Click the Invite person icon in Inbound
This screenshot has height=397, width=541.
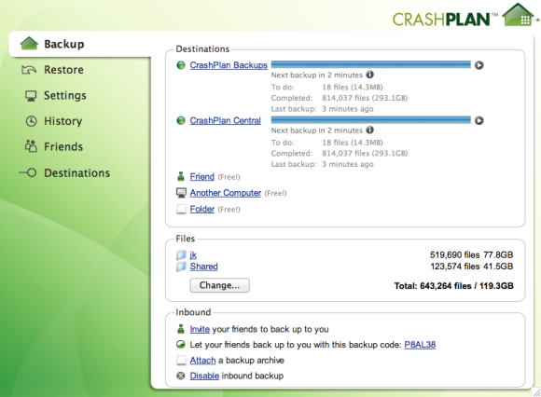(x=181, y=329)
